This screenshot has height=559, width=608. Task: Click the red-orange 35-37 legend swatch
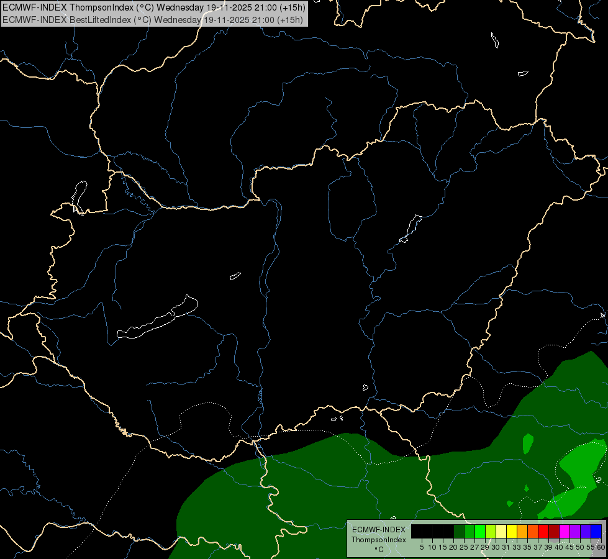click(533, 532)
